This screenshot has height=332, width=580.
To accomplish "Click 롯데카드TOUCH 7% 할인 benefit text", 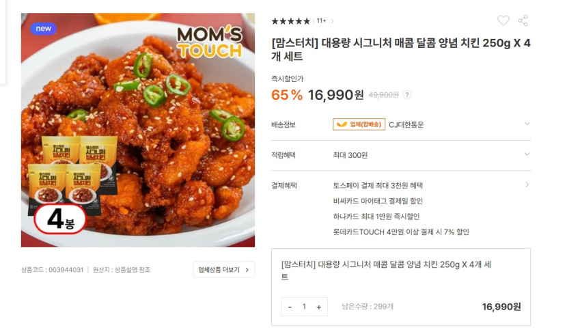I will pos(401,232).
